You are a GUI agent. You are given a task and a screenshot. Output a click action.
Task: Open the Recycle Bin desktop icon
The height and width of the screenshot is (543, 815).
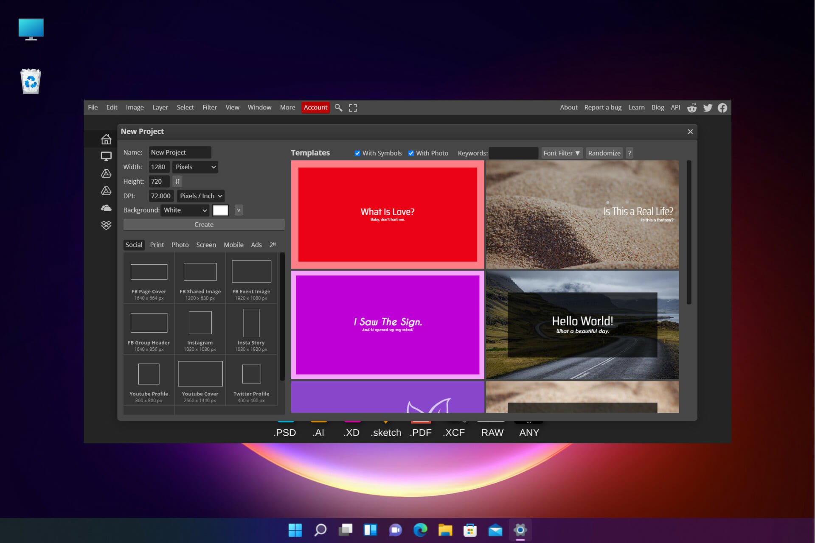tap(31, 81)
